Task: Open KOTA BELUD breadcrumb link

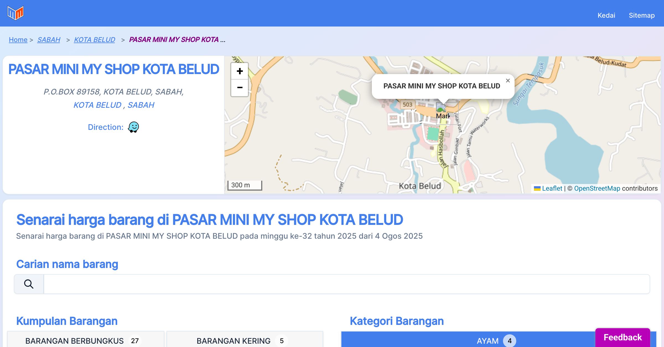Action: tap(94, 40)
